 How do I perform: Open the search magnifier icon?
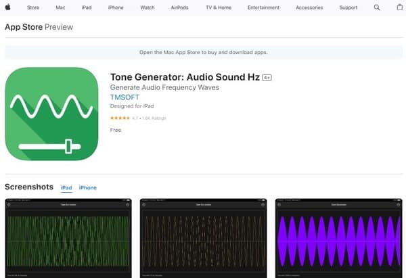(377, 7)
